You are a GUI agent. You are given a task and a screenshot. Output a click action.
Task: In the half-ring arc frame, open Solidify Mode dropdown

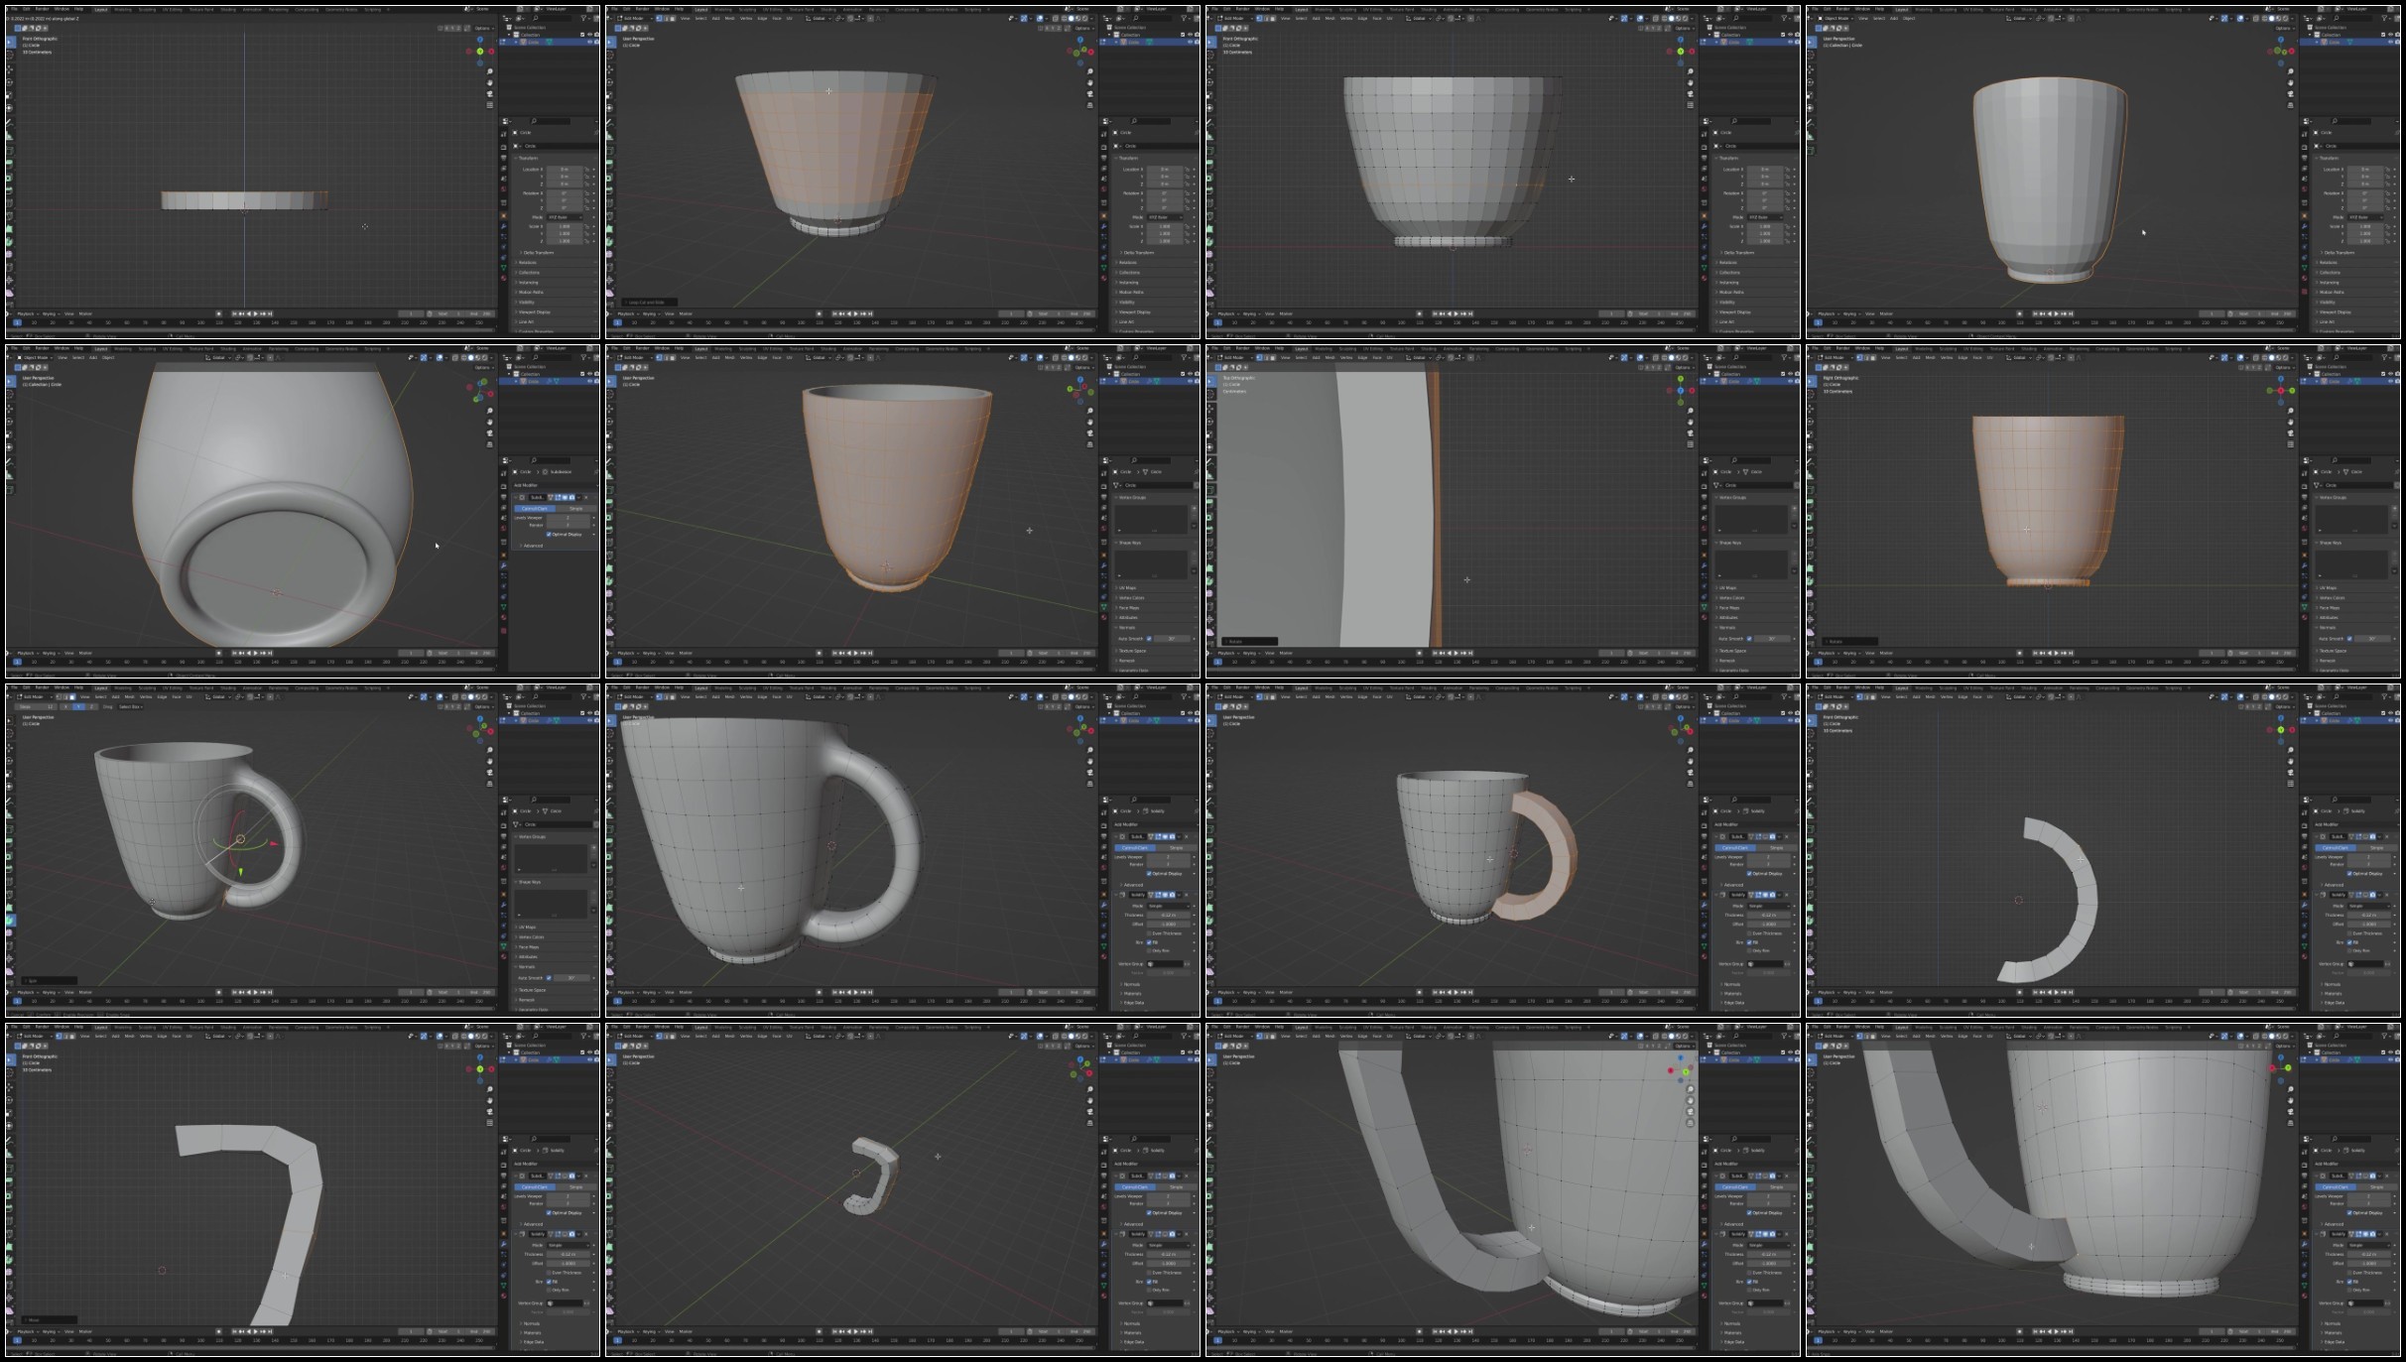2369,906
